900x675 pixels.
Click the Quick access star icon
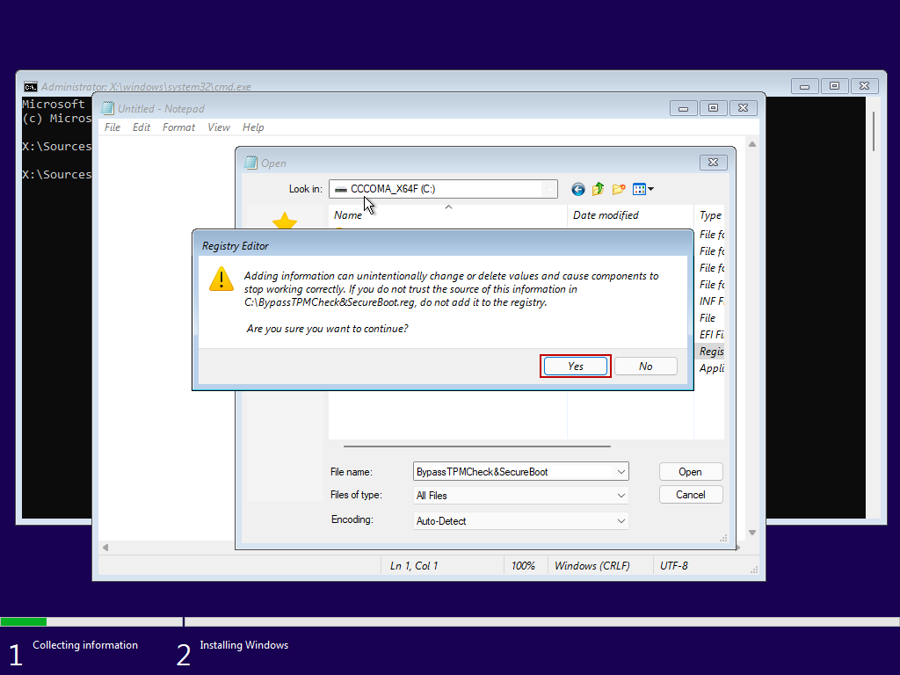click(285, 221)
